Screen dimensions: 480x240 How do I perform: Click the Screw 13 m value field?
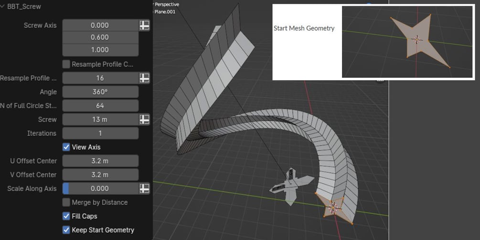click(100, 120)
